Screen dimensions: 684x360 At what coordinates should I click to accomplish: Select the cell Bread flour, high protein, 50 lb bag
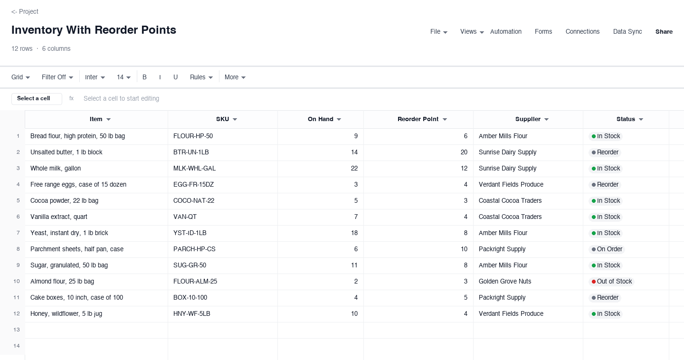[x=96, y=136]
